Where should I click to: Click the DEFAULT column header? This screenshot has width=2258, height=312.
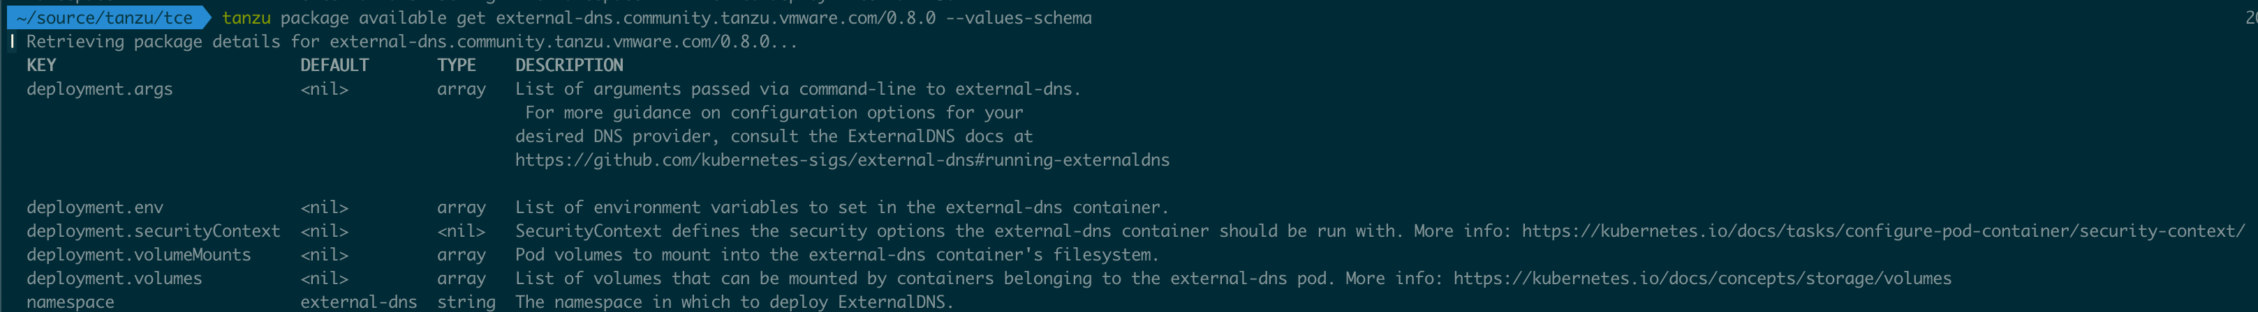point(335,65)
